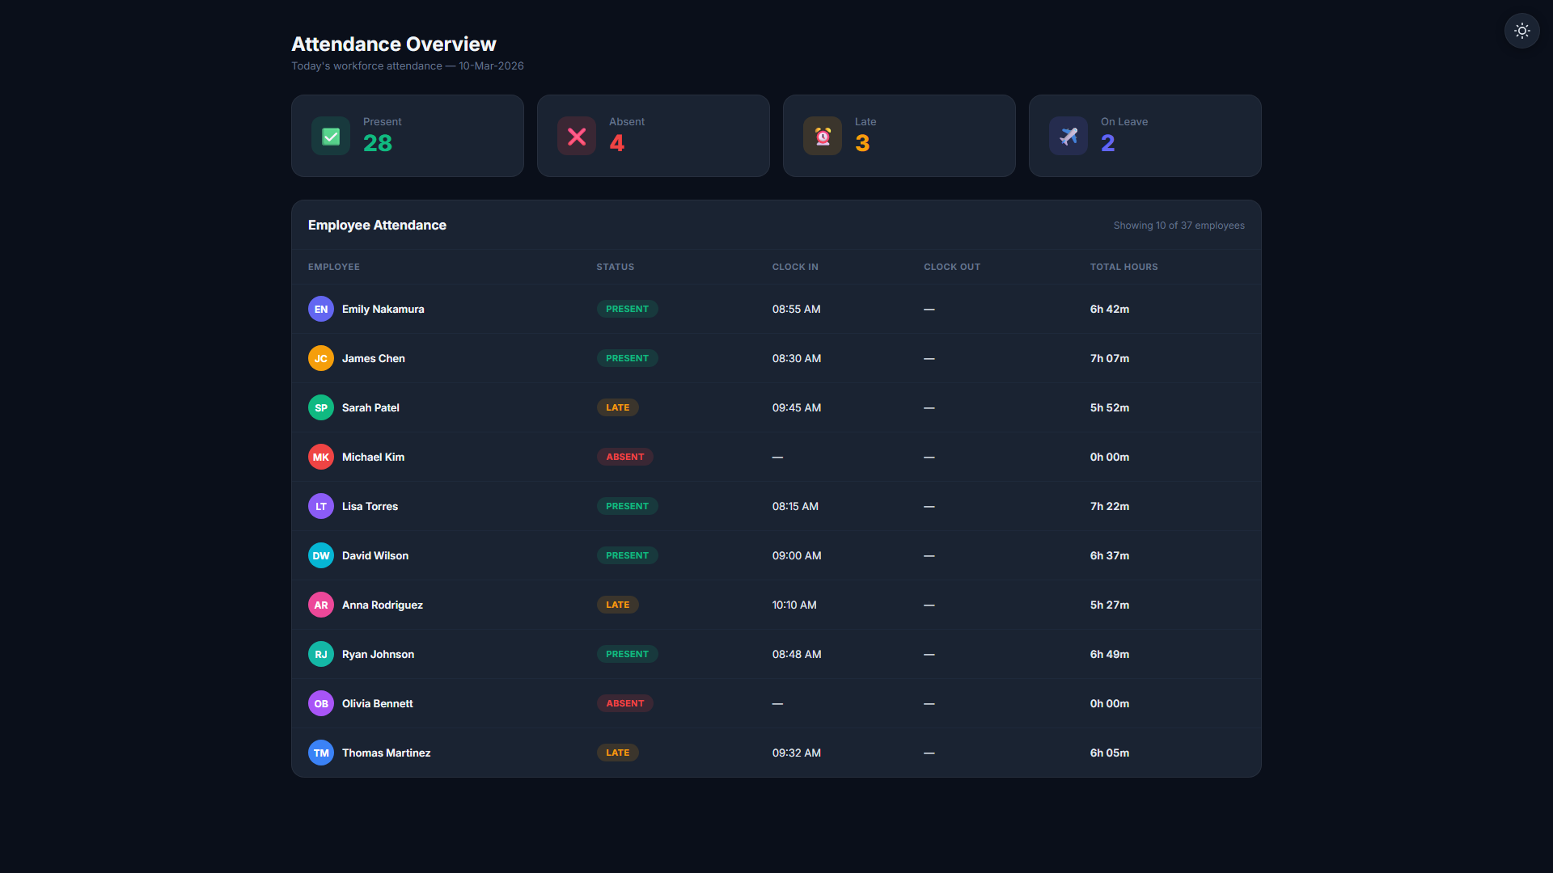Click the name Michael Kim
Image resolution: width=1553 pixels, height=873 pixels.
click(x=374, y=457)
